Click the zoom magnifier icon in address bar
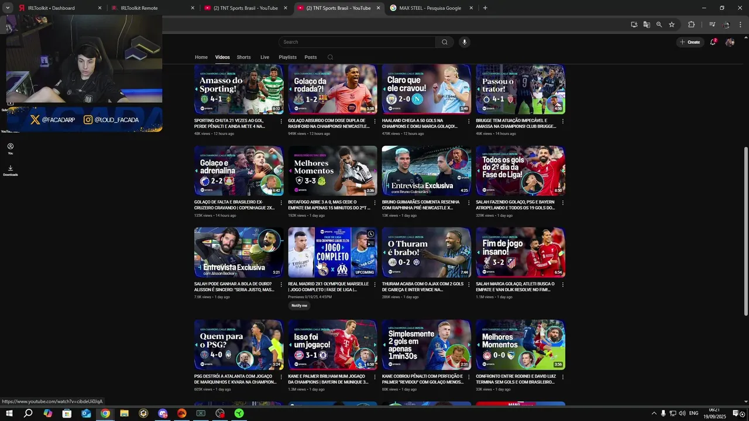 click(x=659, y=25)
